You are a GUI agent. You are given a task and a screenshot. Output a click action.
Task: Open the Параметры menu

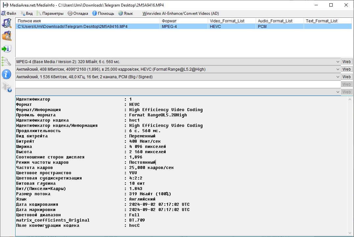50,13
